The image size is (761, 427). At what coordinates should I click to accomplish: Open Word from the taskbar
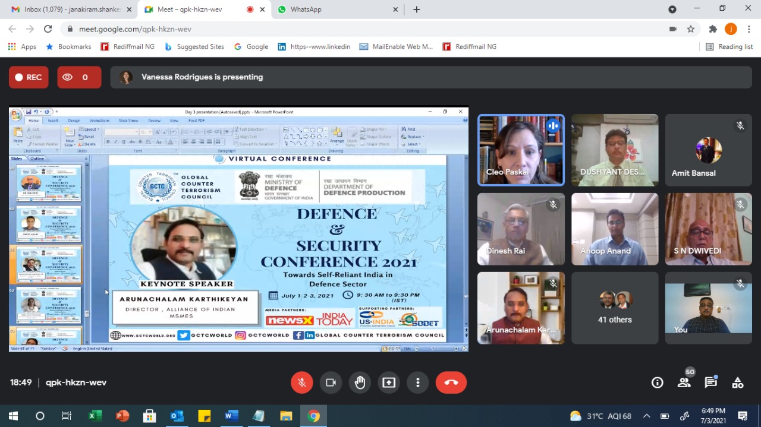pos(232,416)
